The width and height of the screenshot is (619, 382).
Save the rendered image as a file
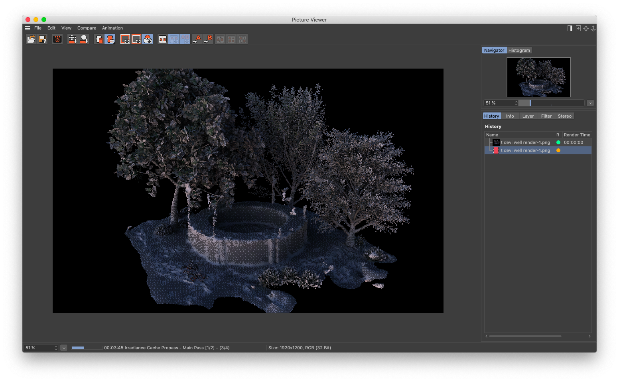pyautogui.click(x=43, y=39)
